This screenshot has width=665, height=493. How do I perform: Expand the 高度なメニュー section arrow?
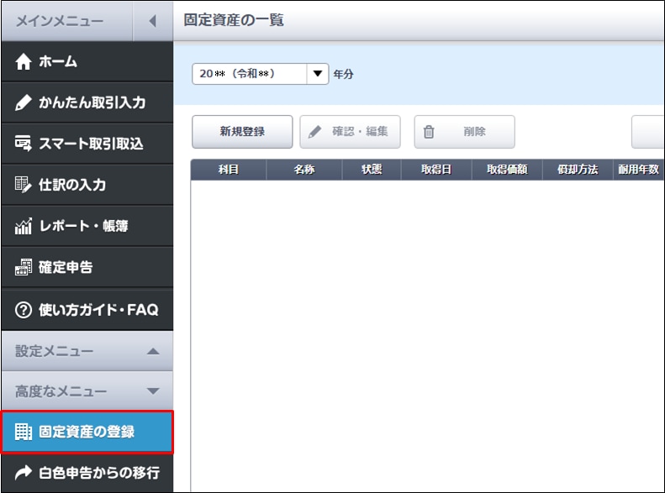click(x=153, y=391)
